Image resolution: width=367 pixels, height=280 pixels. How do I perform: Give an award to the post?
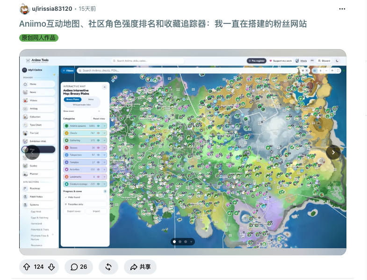[108, 267]
